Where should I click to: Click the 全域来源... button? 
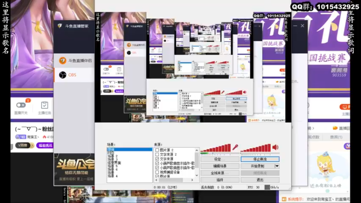[x=220, y=173]
